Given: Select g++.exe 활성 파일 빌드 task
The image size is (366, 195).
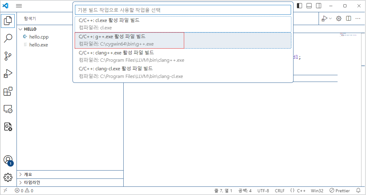Looking at the screenshot, I should point(183,40).
